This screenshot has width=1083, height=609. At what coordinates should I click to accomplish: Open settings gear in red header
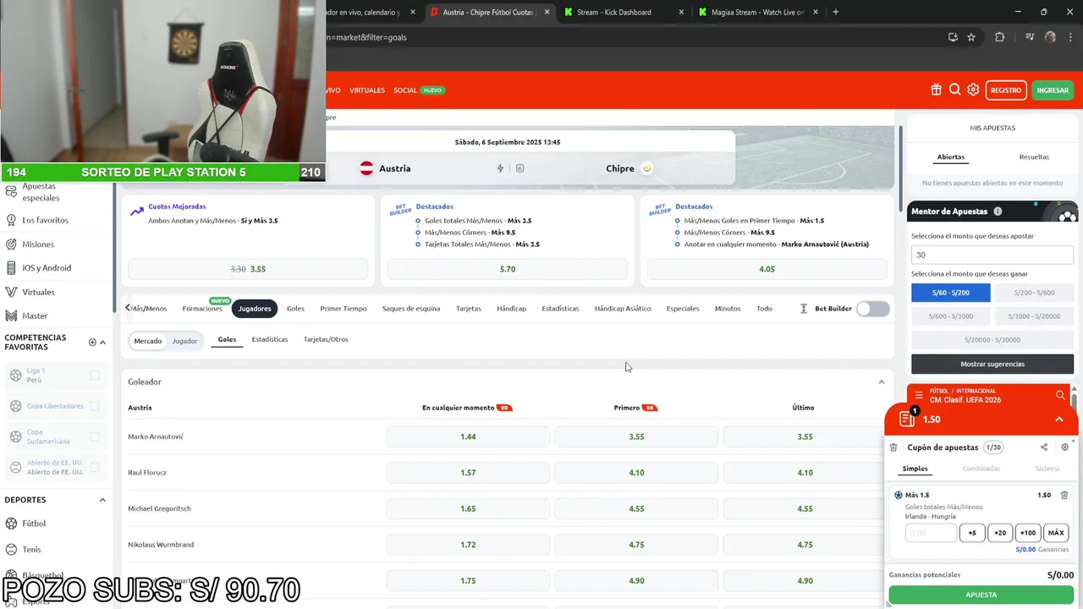[973, 90]
